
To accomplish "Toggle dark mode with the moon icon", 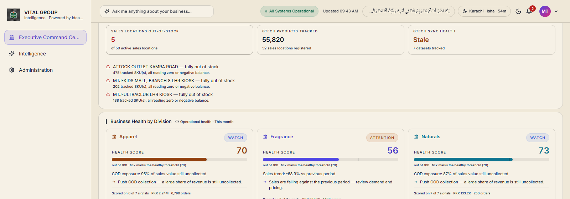I will point(518,11).
